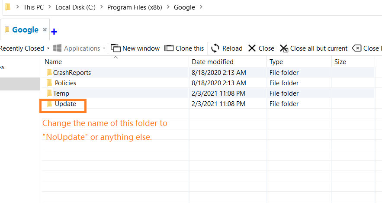The width and height of the screenshot is (382, 203).
Task: Click File folder type in Update row
Action: coord(284,104)
